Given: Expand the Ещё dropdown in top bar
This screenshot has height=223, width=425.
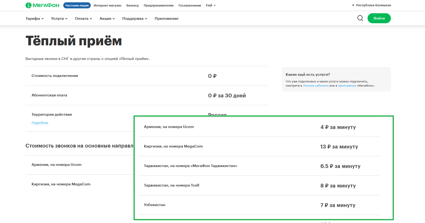Looking at the screenshot, I should 211,5.
